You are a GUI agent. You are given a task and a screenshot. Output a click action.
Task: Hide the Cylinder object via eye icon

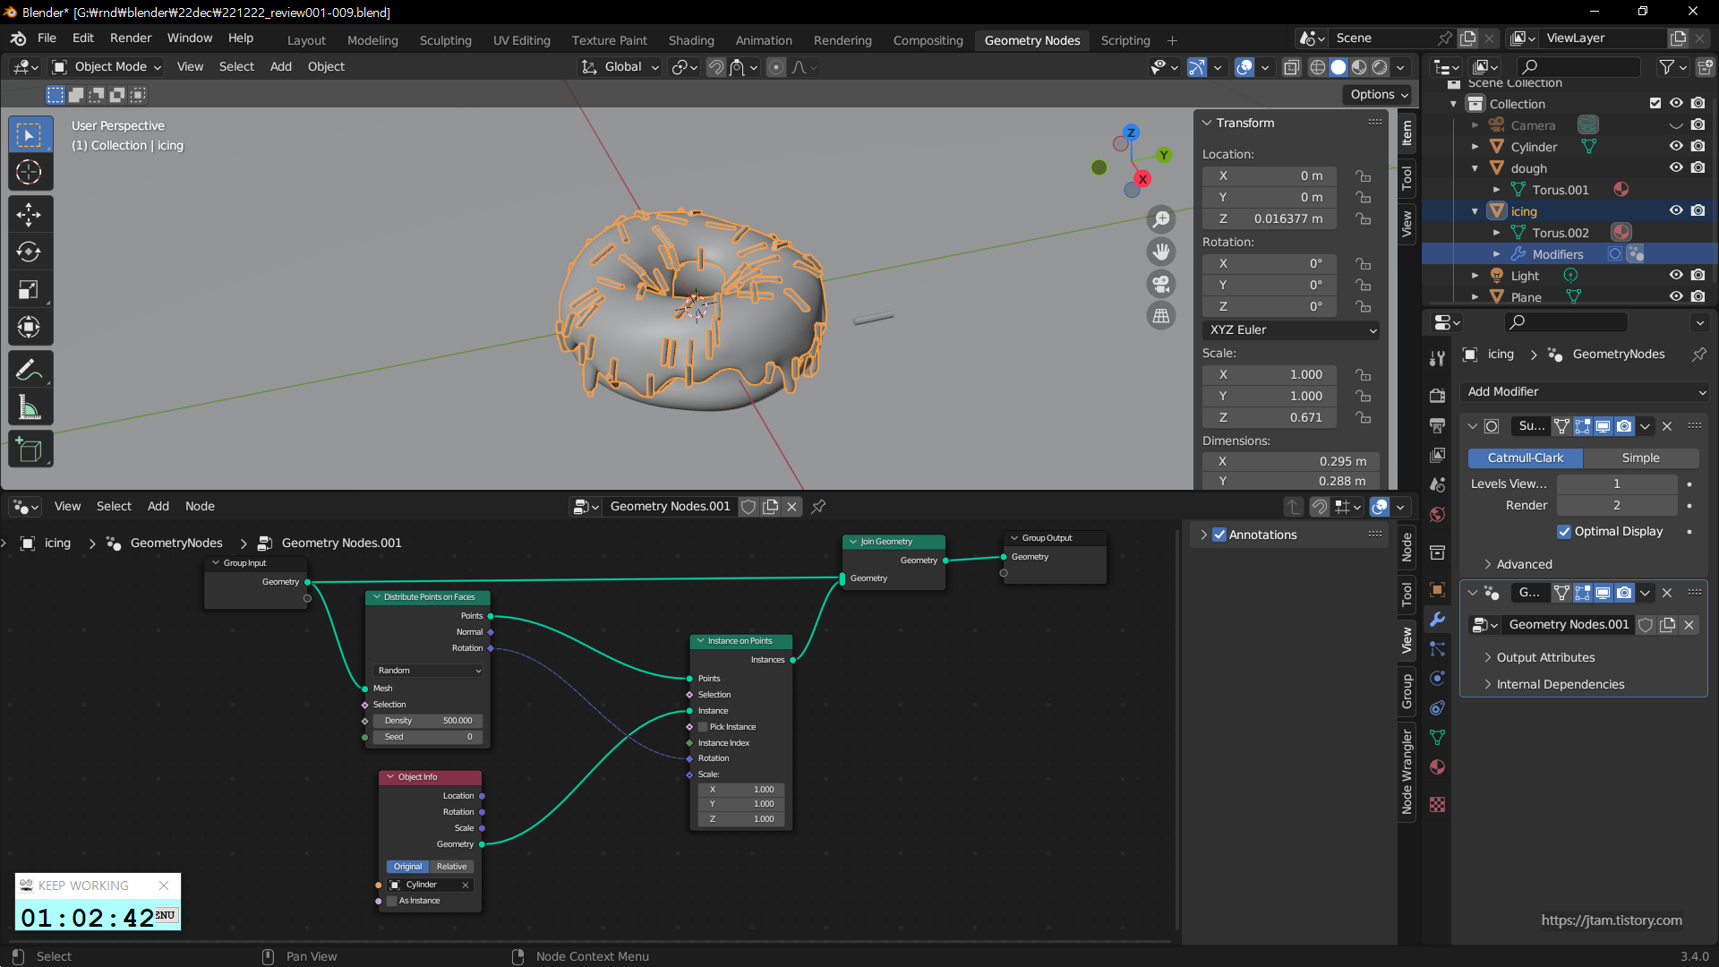(1676, 146)
